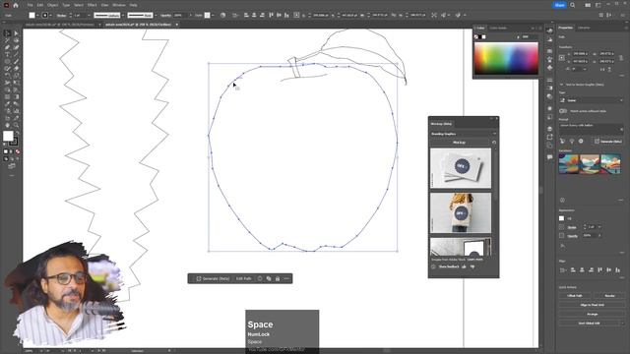Toggle Match active artboard style switch

pos(563,111)
